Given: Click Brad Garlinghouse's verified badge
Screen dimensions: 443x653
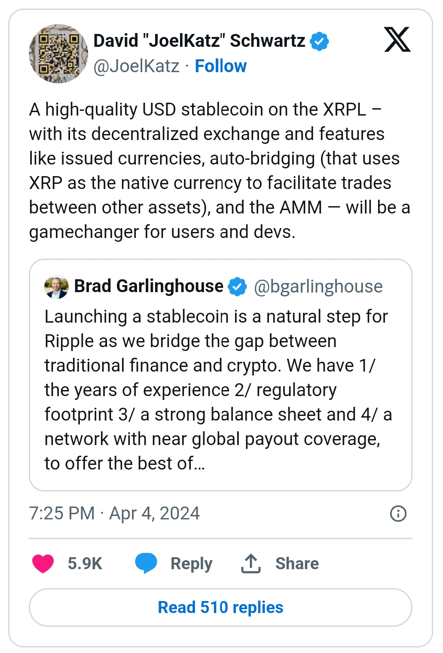Looking at the screenshot, I should [237, 287].
